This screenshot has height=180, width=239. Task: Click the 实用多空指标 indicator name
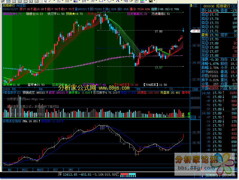point(12,121)
